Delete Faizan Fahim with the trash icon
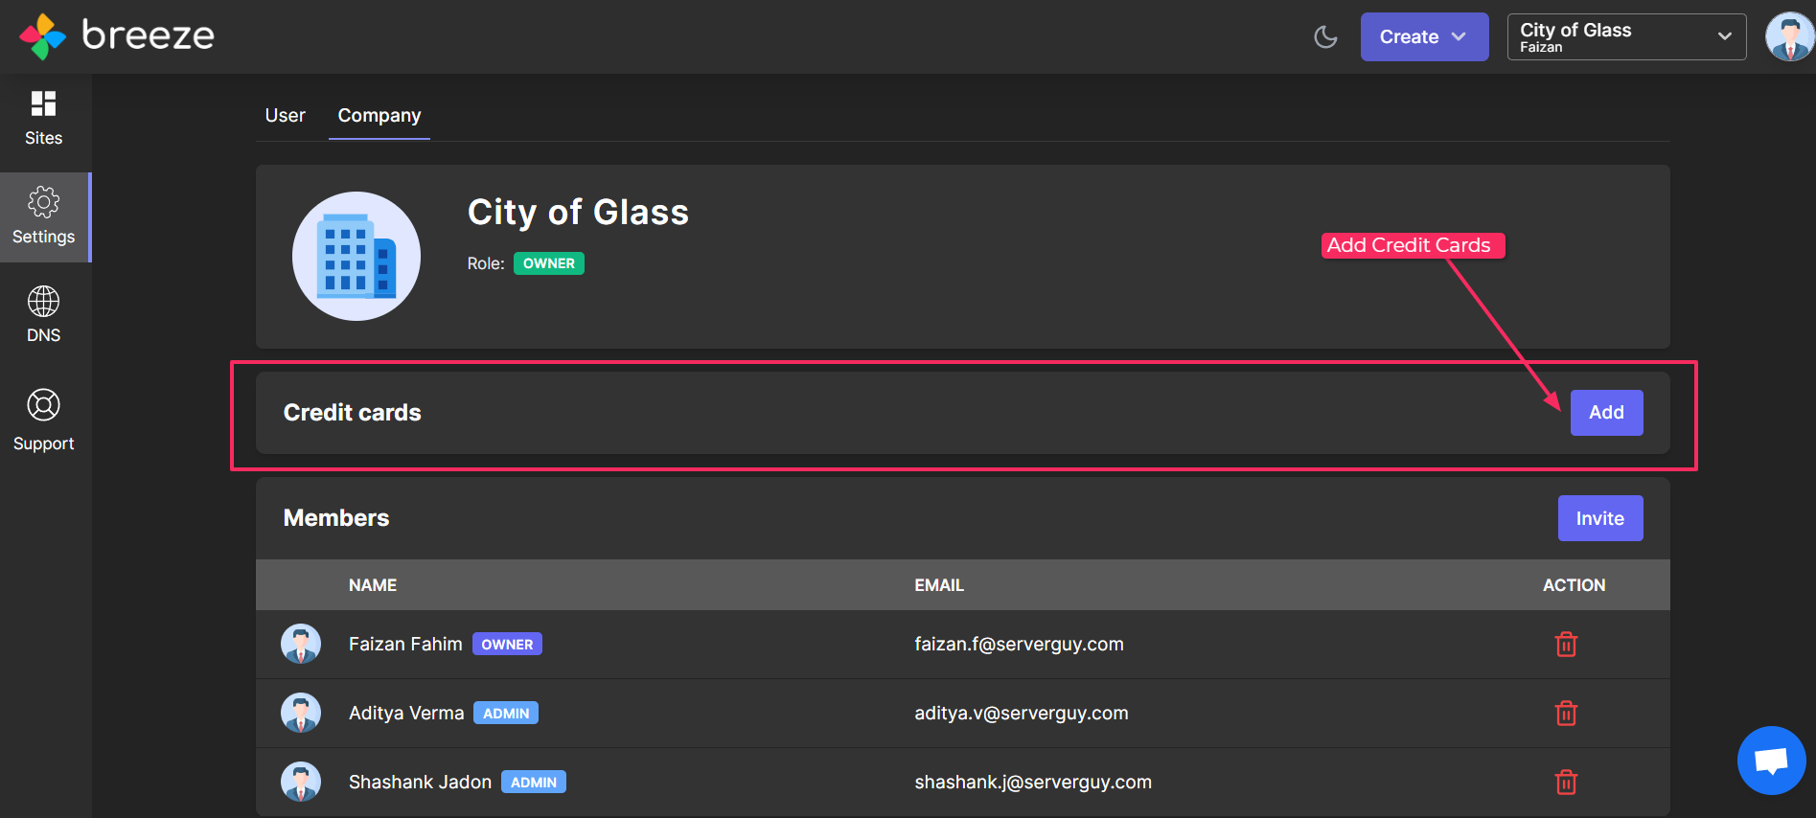Viewport: 1816px width, 818px height. click(1566, 645)
